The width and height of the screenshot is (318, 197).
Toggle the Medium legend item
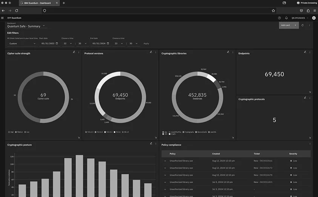[x=19, y=132]
